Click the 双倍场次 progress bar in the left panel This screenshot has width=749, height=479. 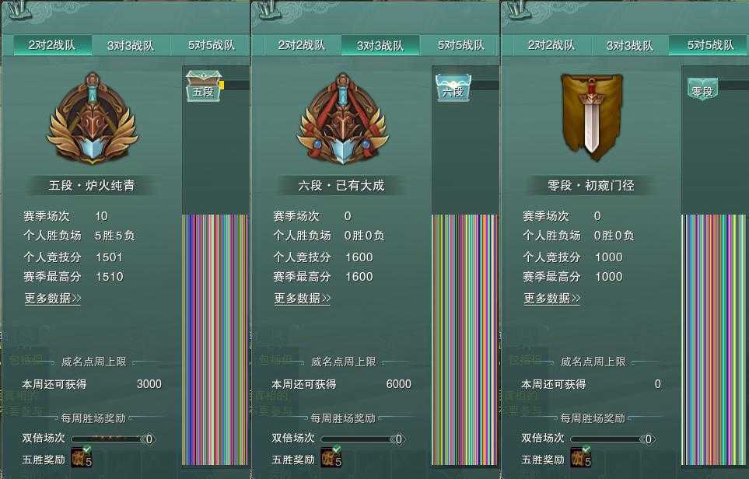tap(114, 439)
